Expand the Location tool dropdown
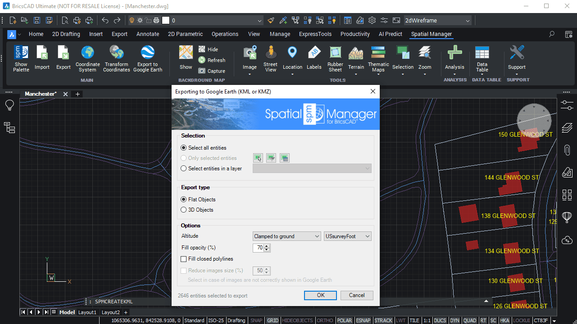Viewport: 577px width, 324px height. tap(292, 74)
